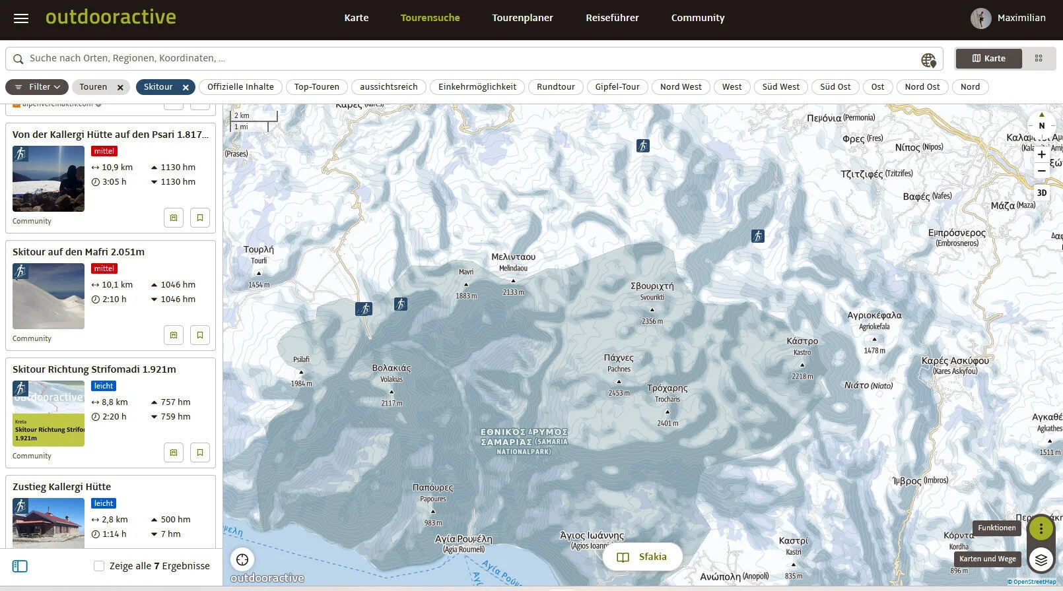Collapse the sidebar results panel

click(20, 566)
